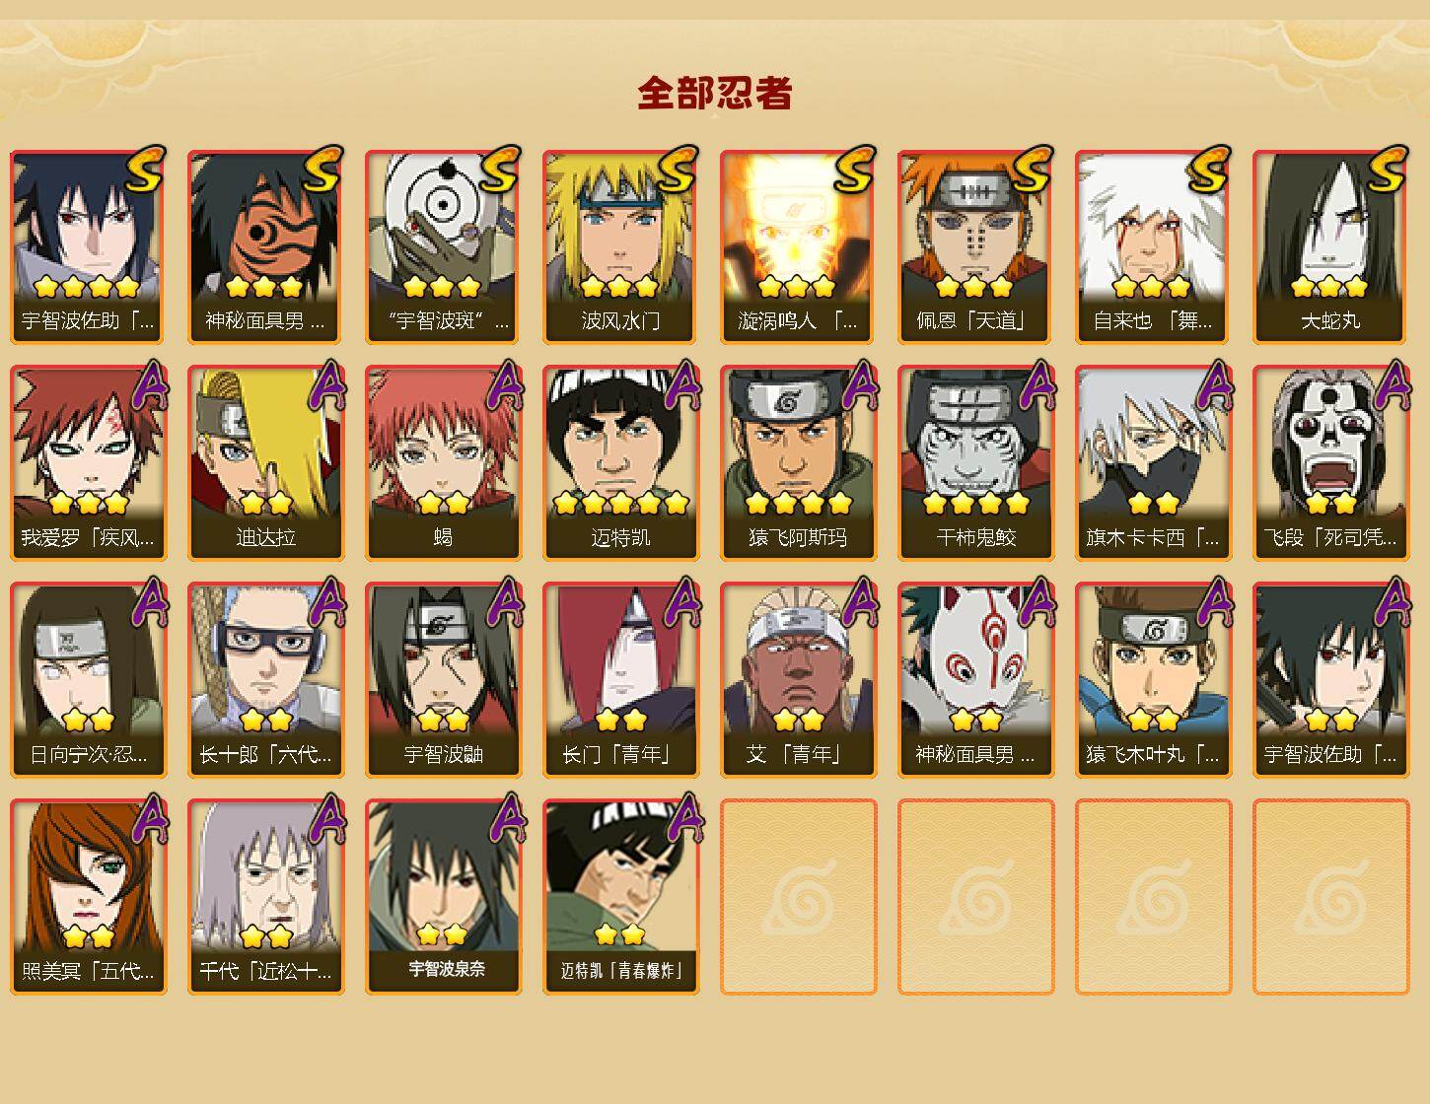Pick the 宇智波泉奈 card
The image size is (1430, 1104).
point(443,897)
